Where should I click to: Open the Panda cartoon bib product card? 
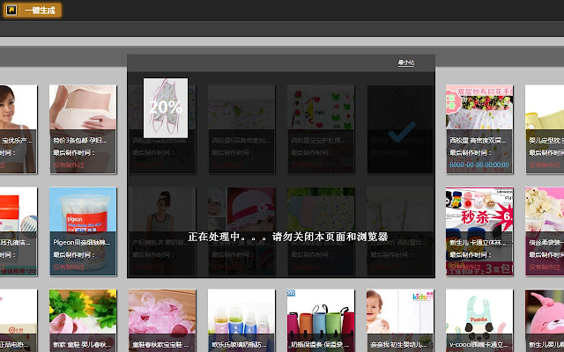[x=479, y=320]
